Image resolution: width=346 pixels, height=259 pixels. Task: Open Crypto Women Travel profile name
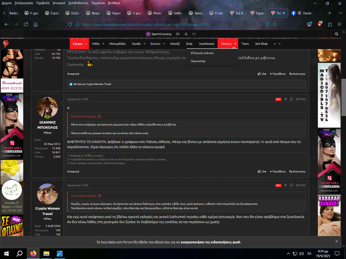(x=47, y=211)
